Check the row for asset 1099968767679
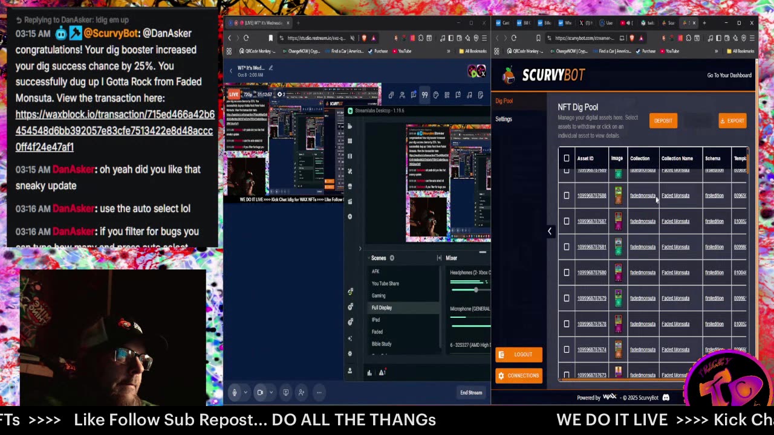Screen dimensions: 774x435 click(567, 298)
